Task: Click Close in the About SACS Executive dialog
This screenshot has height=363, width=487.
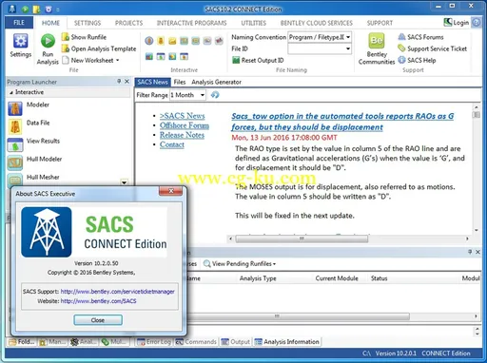Action: 98,320
